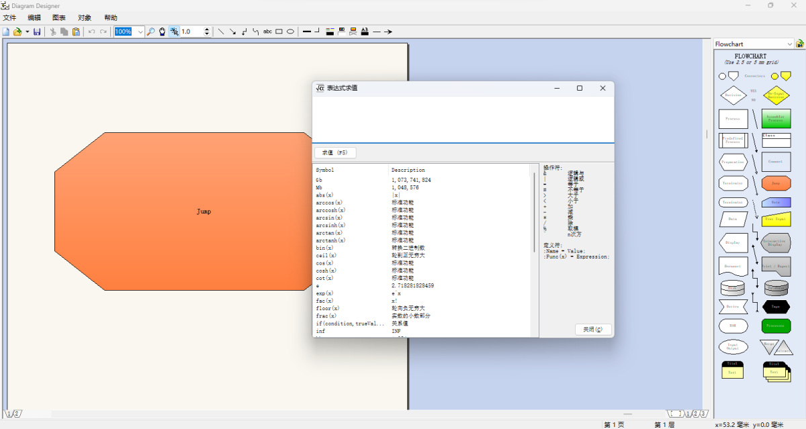Viewport: 806px width, 429px height.
Task: Click the Save diskette icon
Action: point(37,32)
